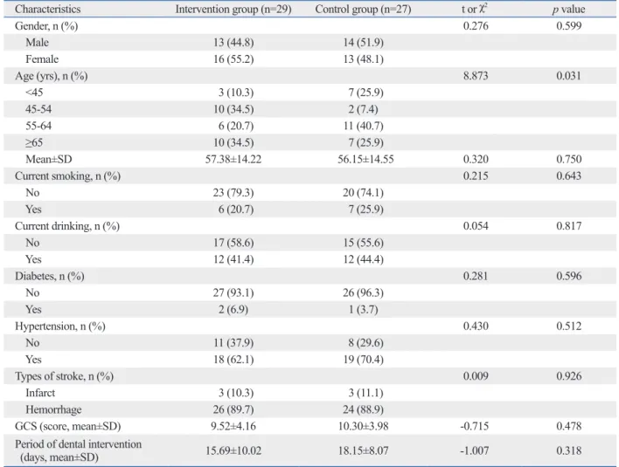Select the '23 (79.3)' cell
Viewport: 619px width, 467px height.
(233, 193)
